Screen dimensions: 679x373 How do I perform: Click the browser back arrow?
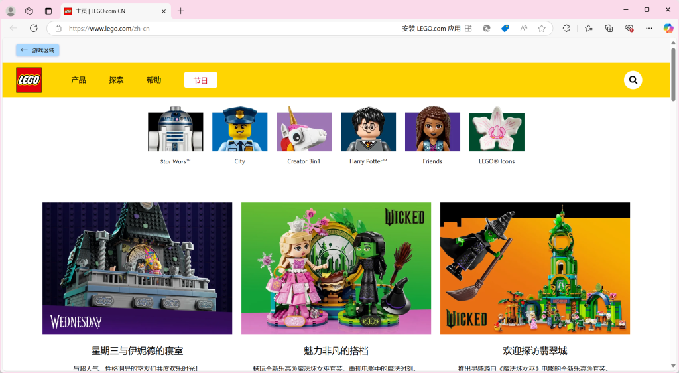pos(13,28)
